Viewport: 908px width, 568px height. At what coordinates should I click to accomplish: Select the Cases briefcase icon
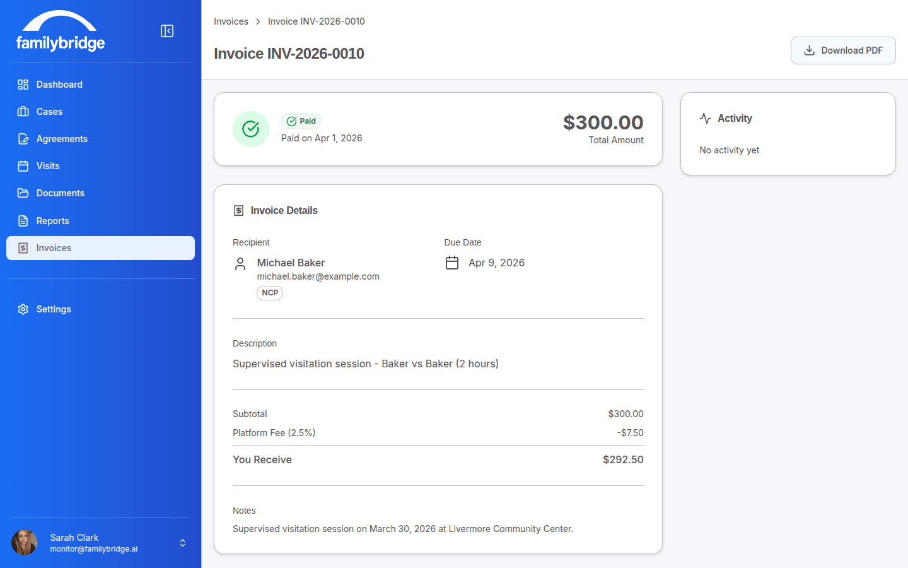23,111
